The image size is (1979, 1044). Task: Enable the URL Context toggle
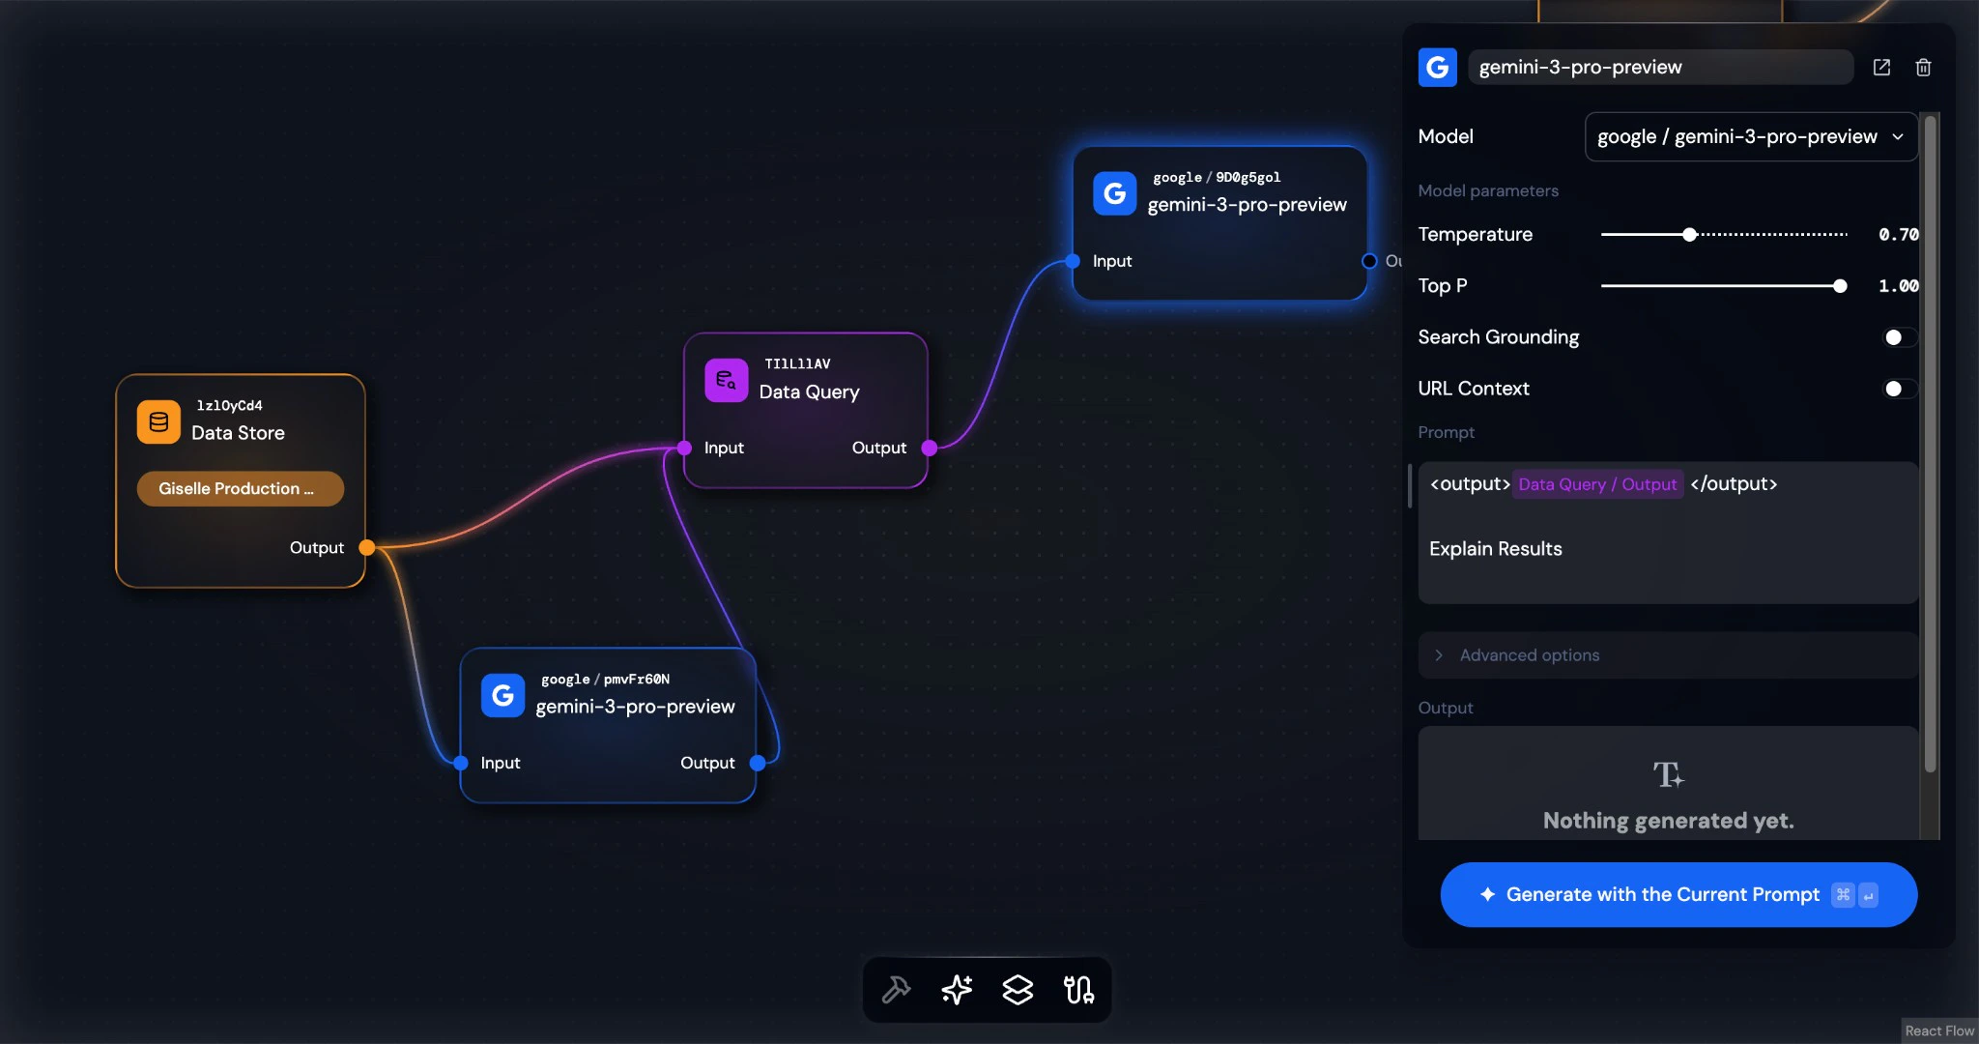[1899, 389]
